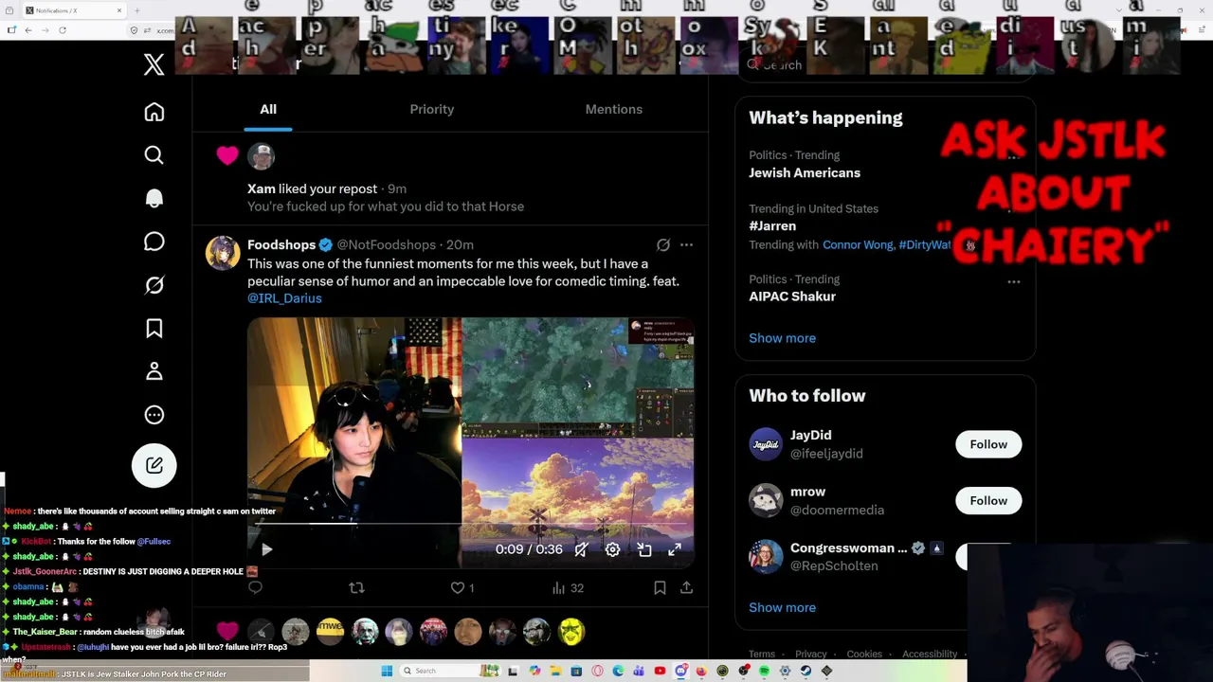The height and width of the screenshot is (682, 1213).
Task: Switch to the Mentions tab
Action: click(x=614, y=109)
